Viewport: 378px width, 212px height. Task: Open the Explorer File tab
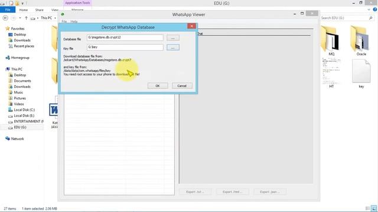8,9
